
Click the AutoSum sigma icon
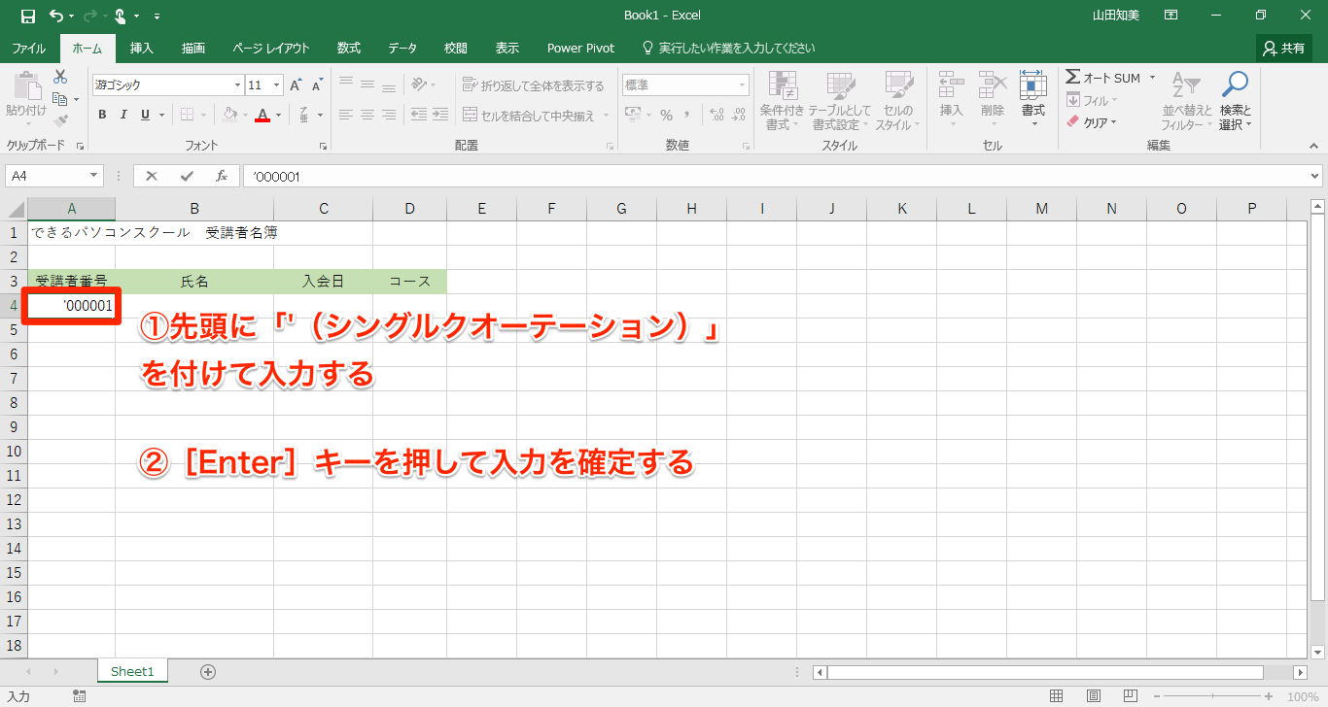[1073, 78]
